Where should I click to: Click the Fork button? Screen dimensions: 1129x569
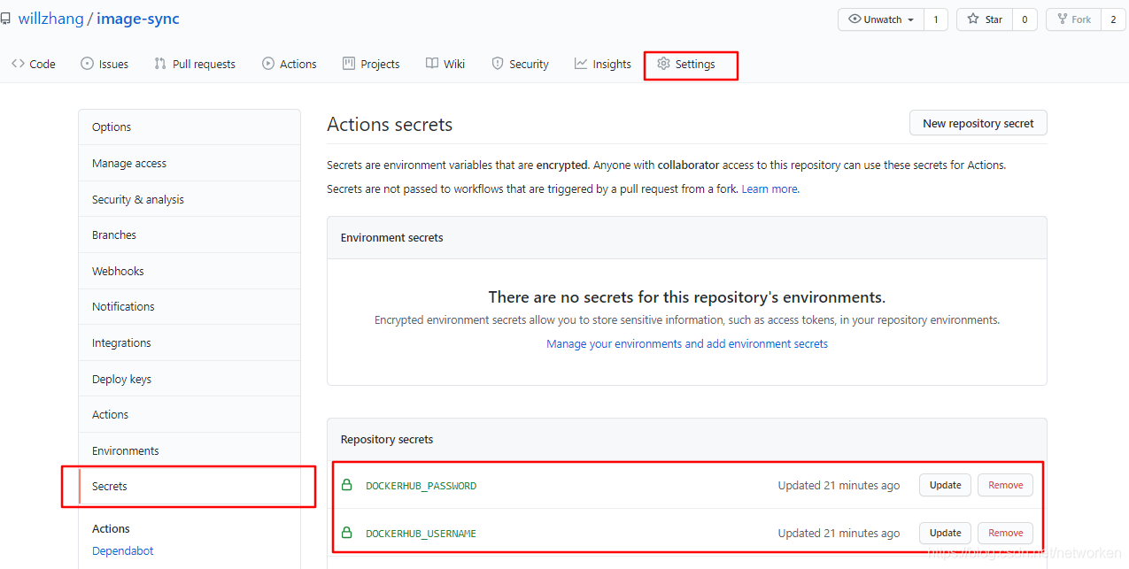[1074, 19]
